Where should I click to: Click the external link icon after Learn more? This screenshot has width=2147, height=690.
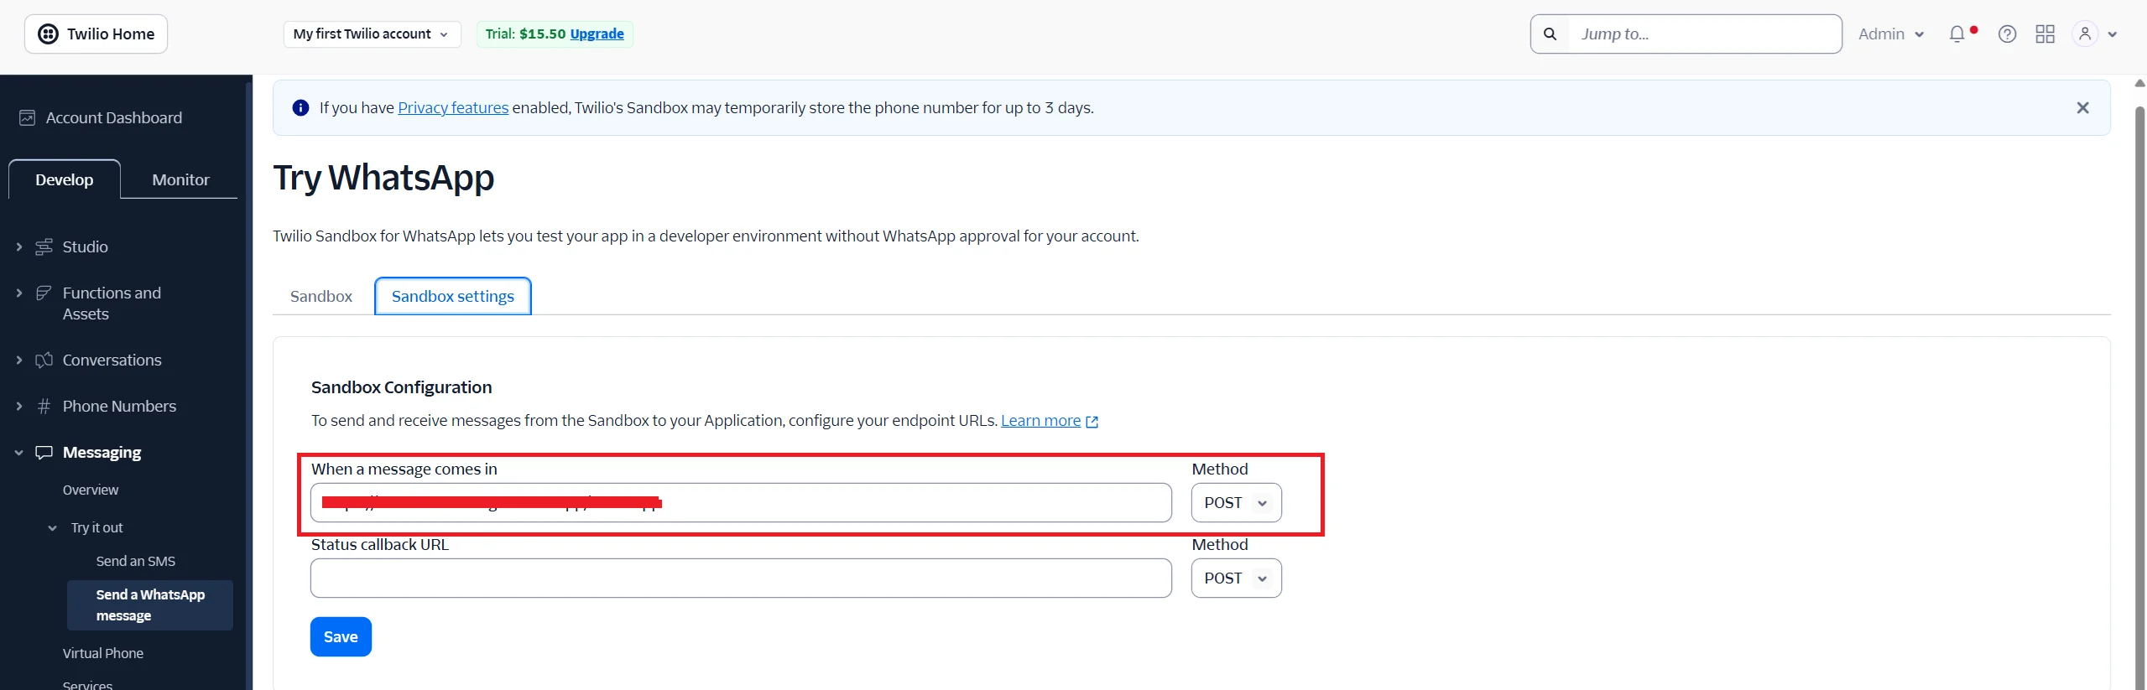(1092, 422)
